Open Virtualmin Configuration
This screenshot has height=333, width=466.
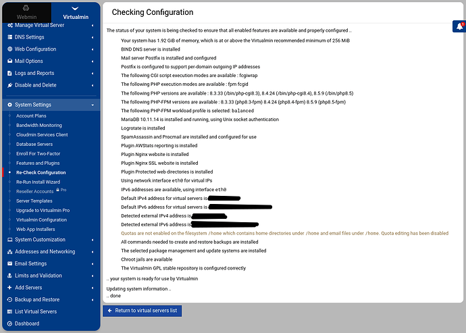[x=41, y=220]
